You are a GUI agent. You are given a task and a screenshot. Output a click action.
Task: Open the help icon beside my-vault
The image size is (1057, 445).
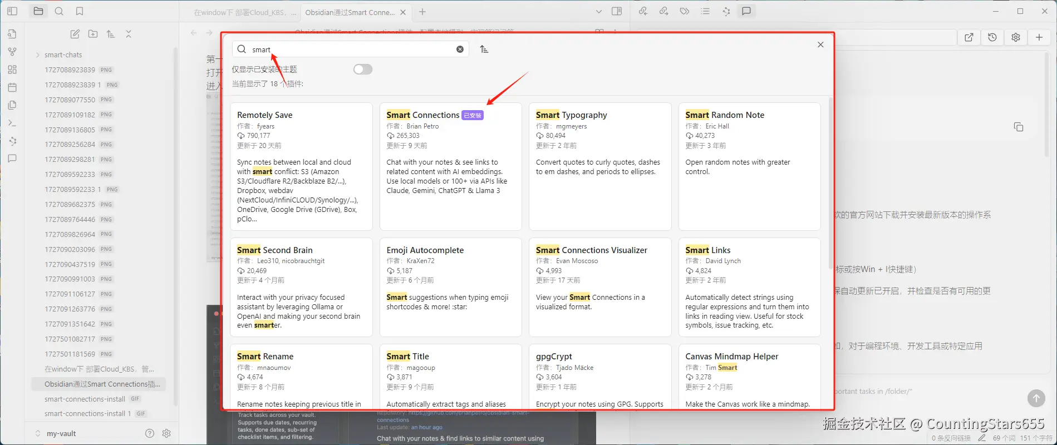coord(149,433)
